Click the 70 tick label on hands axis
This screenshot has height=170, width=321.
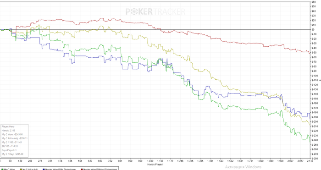[10, 161]
